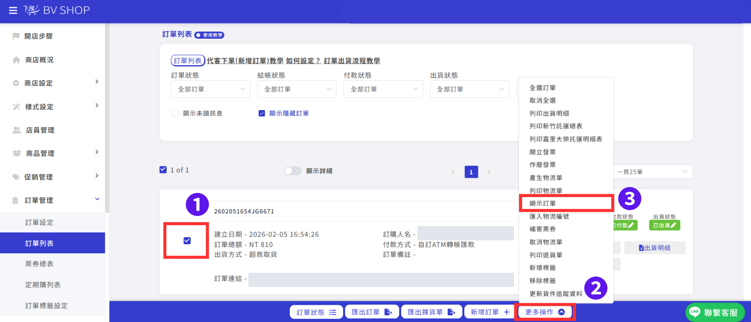Screen dimensions: 751x322
Task: Click the pencil icon on 已出貨 badge
Action: (x=673, y=225)
